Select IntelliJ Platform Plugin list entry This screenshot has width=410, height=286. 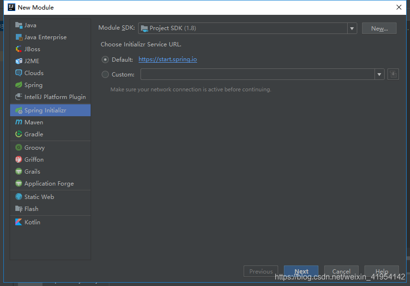tap(50, 97)
